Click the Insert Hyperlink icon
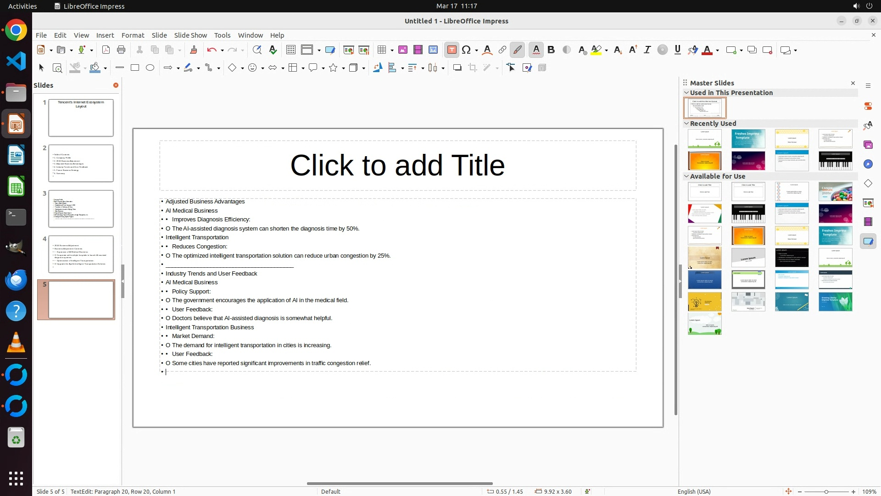The height and width of the screenshot is (496, 881). (502, 50)
